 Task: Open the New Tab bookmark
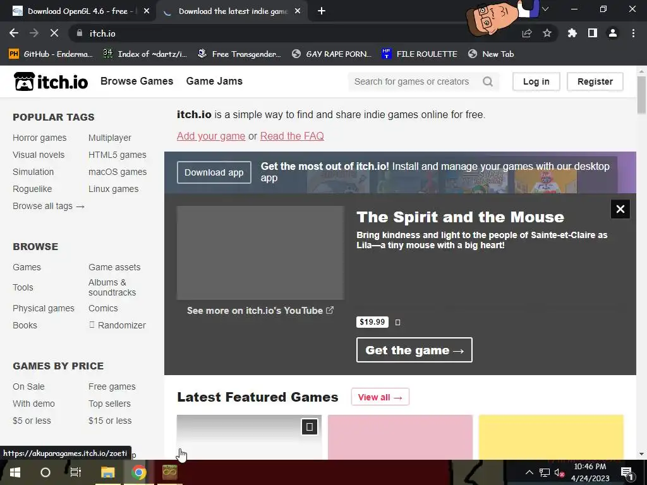tap(491, 54)
